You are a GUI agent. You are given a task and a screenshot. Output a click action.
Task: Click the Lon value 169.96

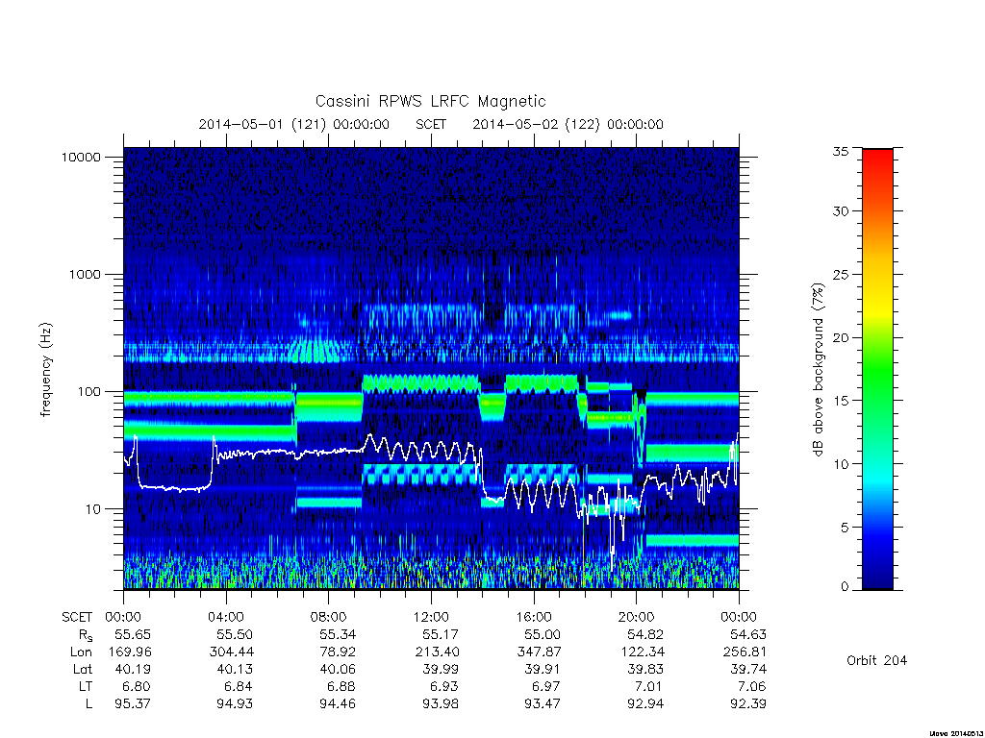point(130,652)
